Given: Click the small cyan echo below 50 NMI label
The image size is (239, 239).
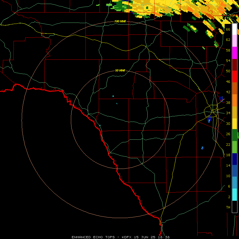Looking at the screenshot, I should pos(113,96).
